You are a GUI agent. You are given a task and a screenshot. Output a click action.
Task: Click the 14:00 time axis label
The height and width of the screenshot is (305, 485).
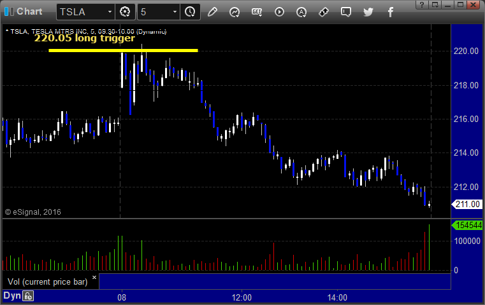[337, 298]
